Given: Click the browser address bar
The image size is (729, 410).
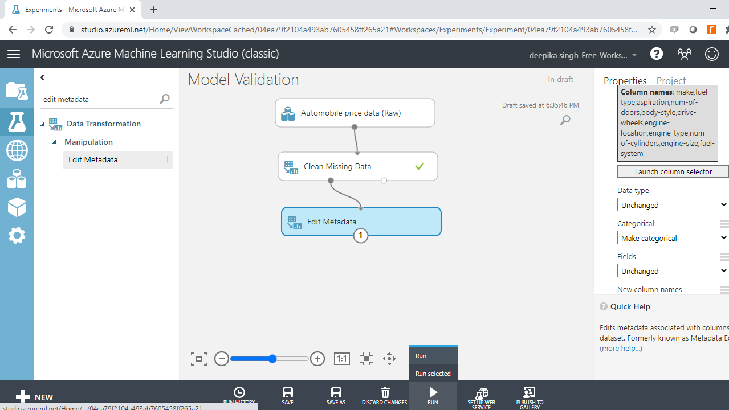Looking at the screenshot, I should tap(359, 30).
